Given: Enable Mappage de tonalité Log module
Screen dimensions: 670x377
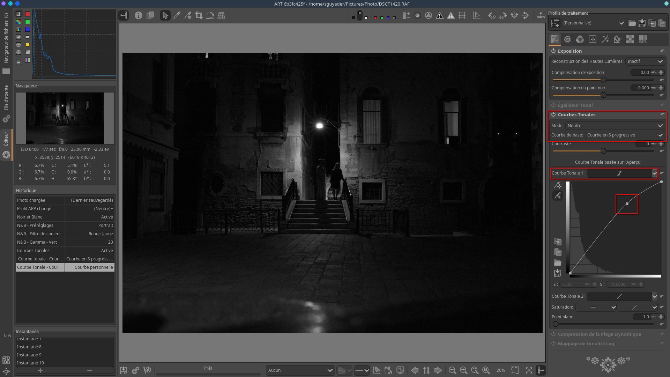Looking at the screenshot, I should pos(553,343).
